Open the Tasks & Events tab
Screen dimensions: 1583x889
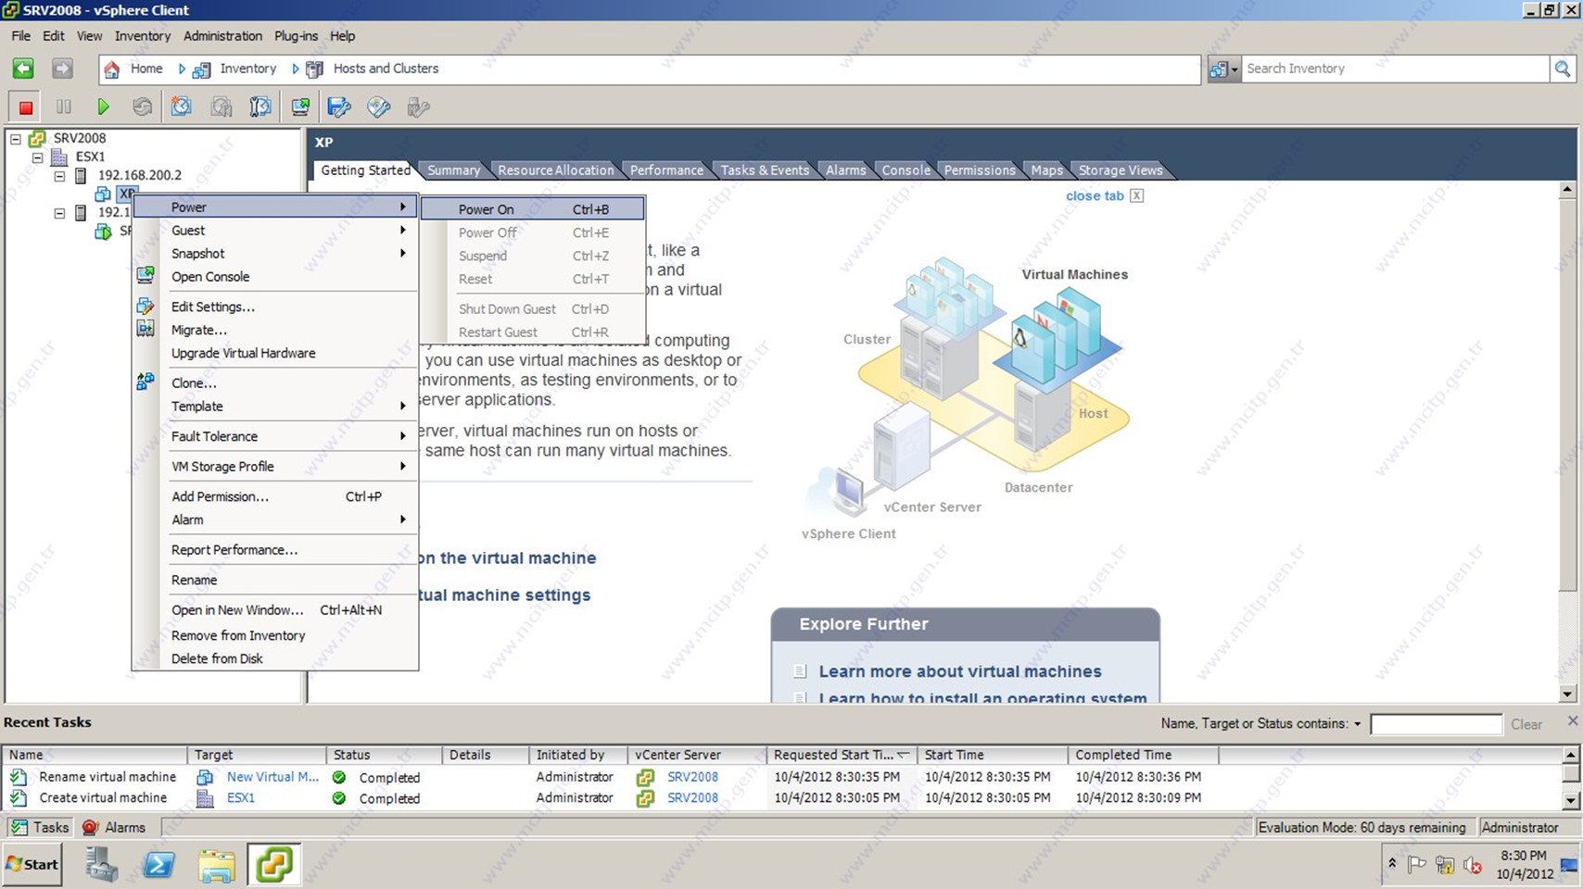point(765,170)
